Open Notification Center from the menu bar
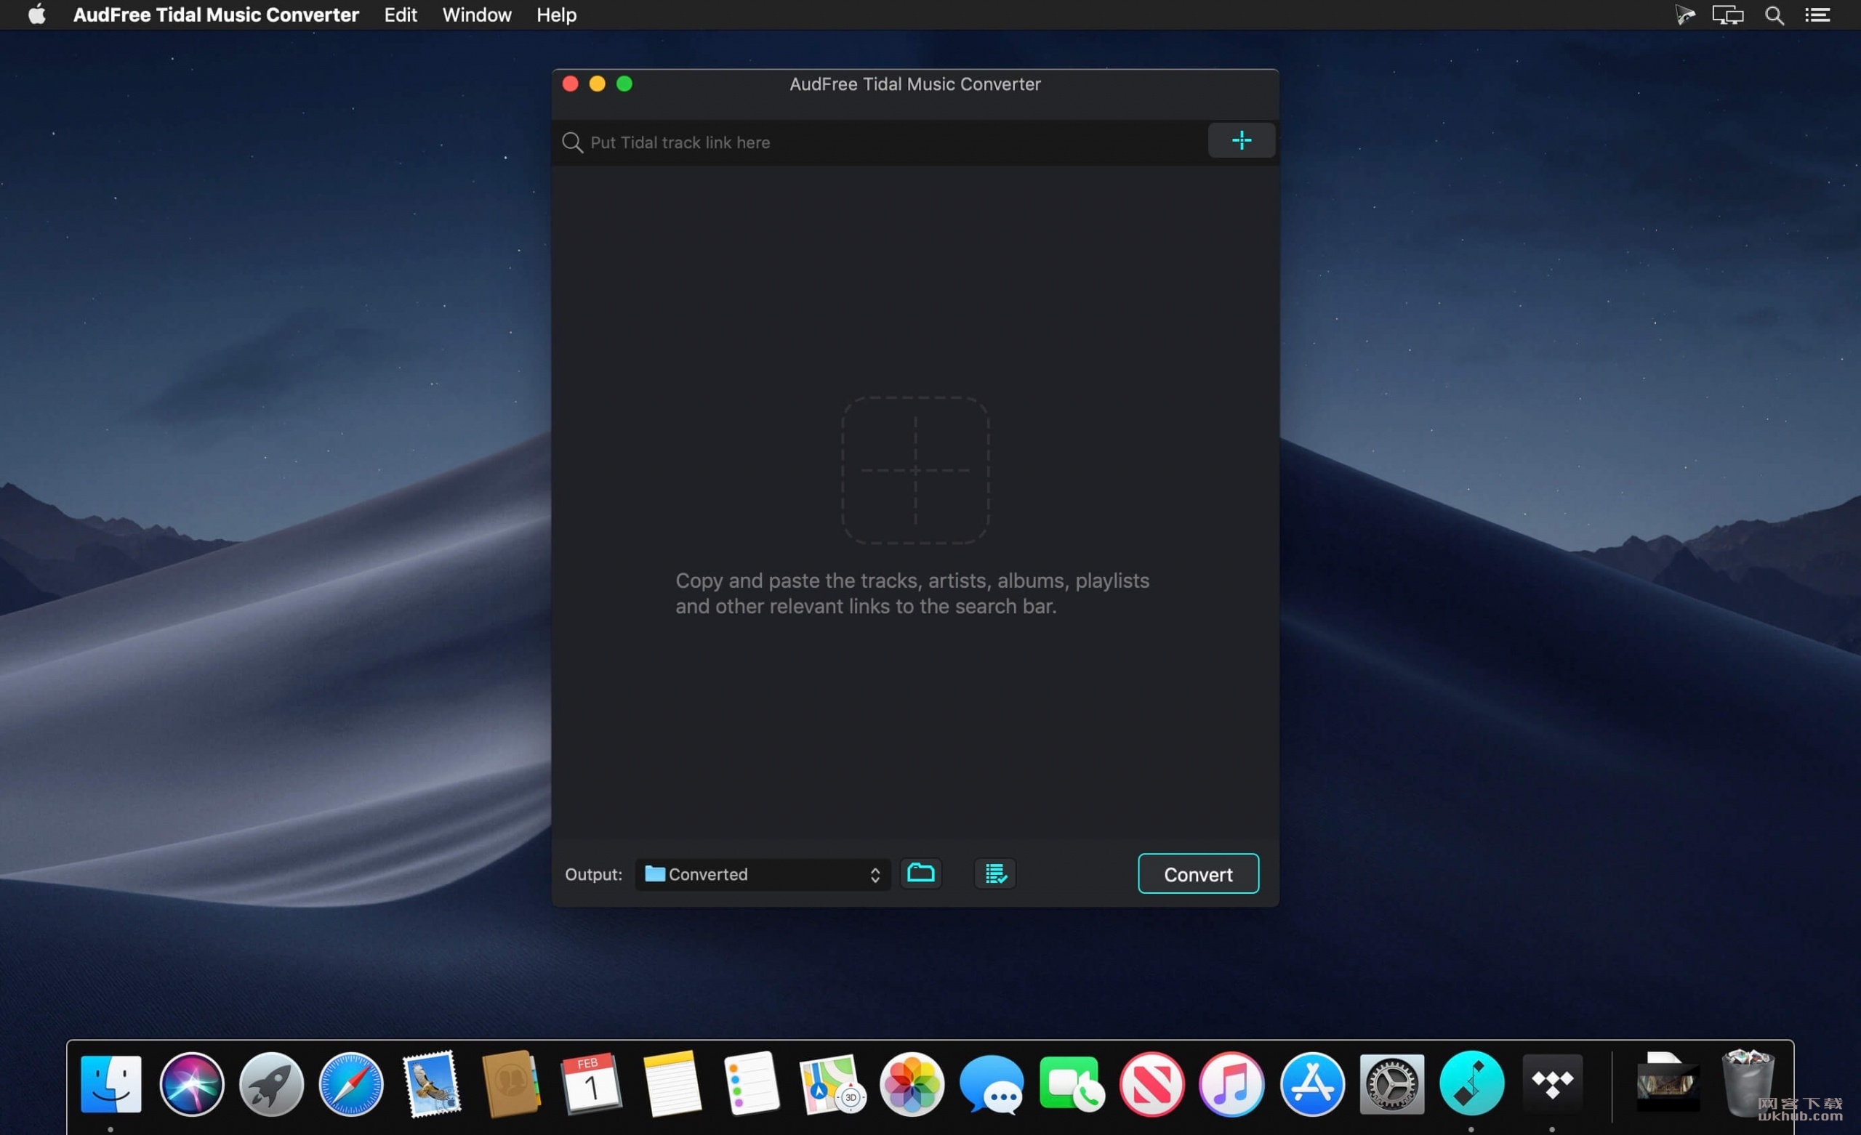This screenshot has height=1135, width=1861. pos(1817,15)
